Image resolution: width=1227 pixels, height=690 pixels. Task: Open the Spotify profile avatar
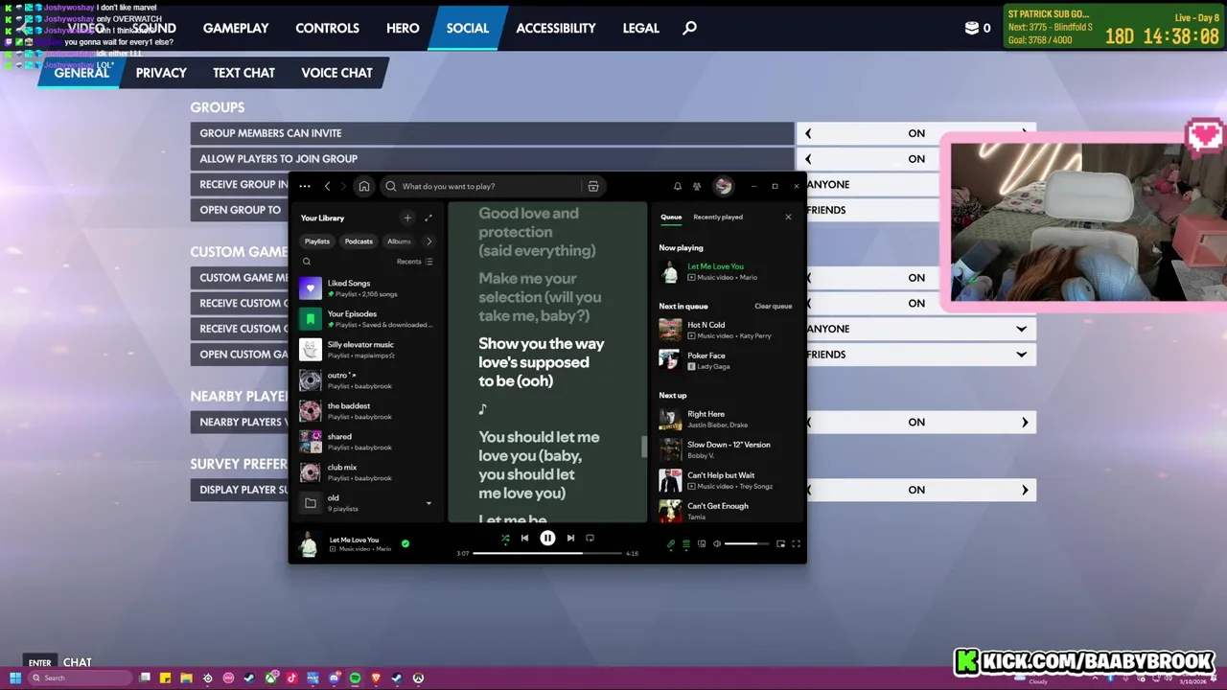(x=723, y=186)
